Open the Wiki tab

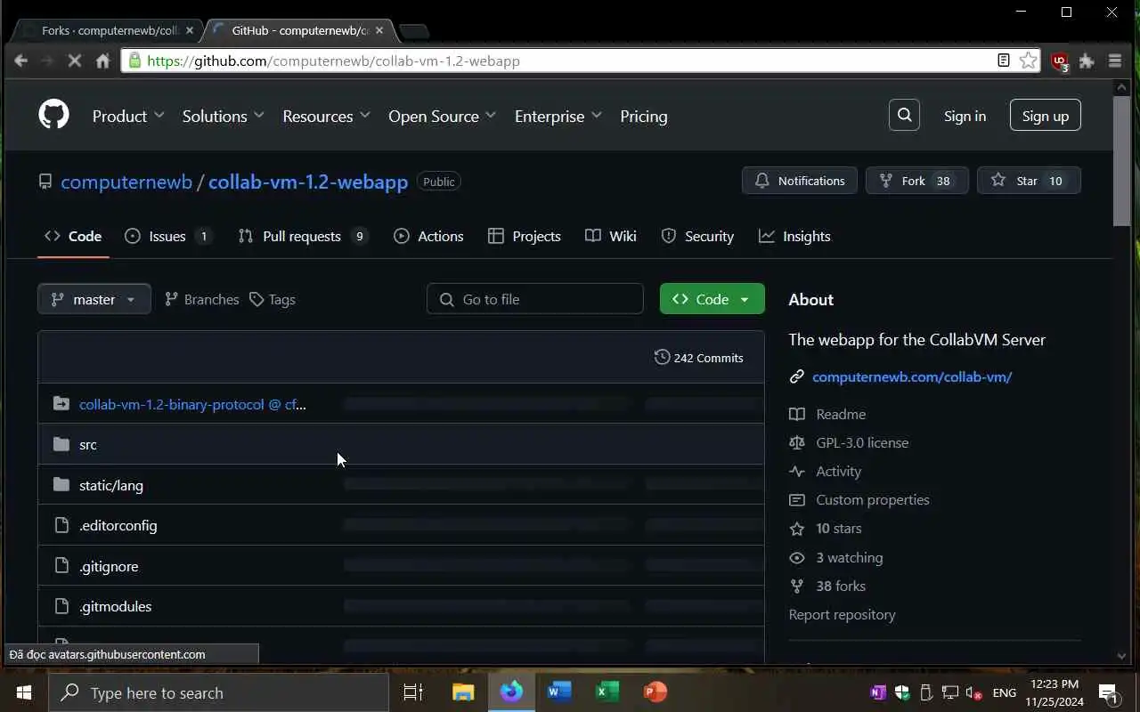[611, 236]
